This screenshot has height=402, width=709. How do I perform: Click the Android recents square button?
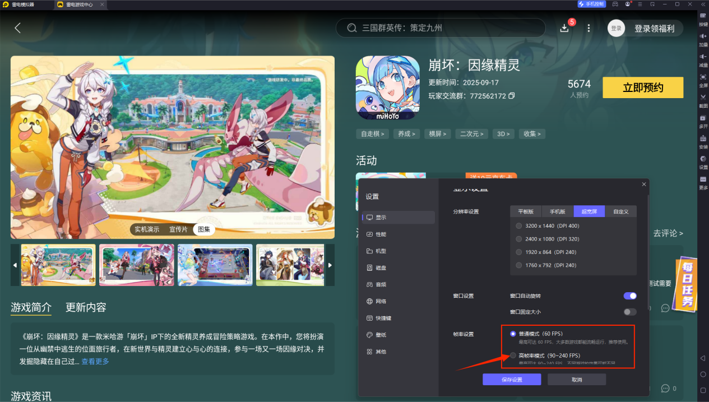703,390
